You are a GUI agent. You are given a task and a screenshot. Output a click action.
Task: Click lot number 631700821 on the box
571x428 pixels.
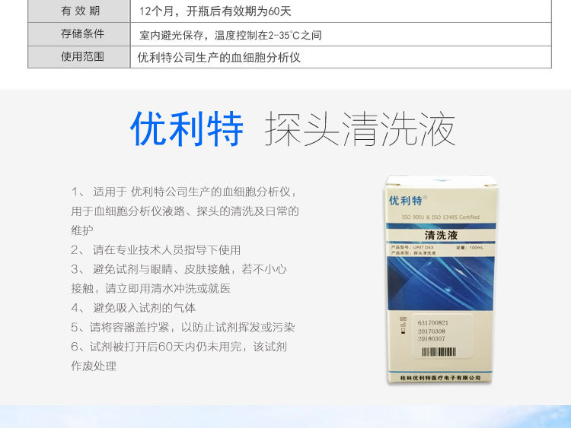click(433, 323)
